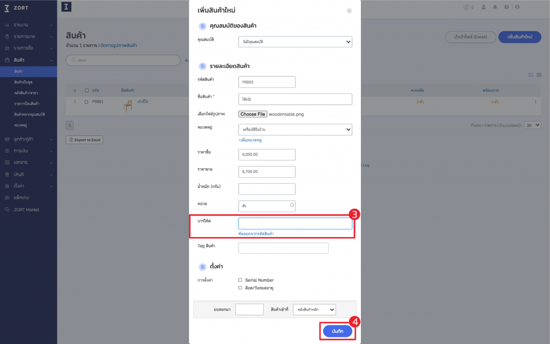Clear the unit field with x icon
Image resolution: width=550 pixels, height=344 pixels.
[292, 205]
